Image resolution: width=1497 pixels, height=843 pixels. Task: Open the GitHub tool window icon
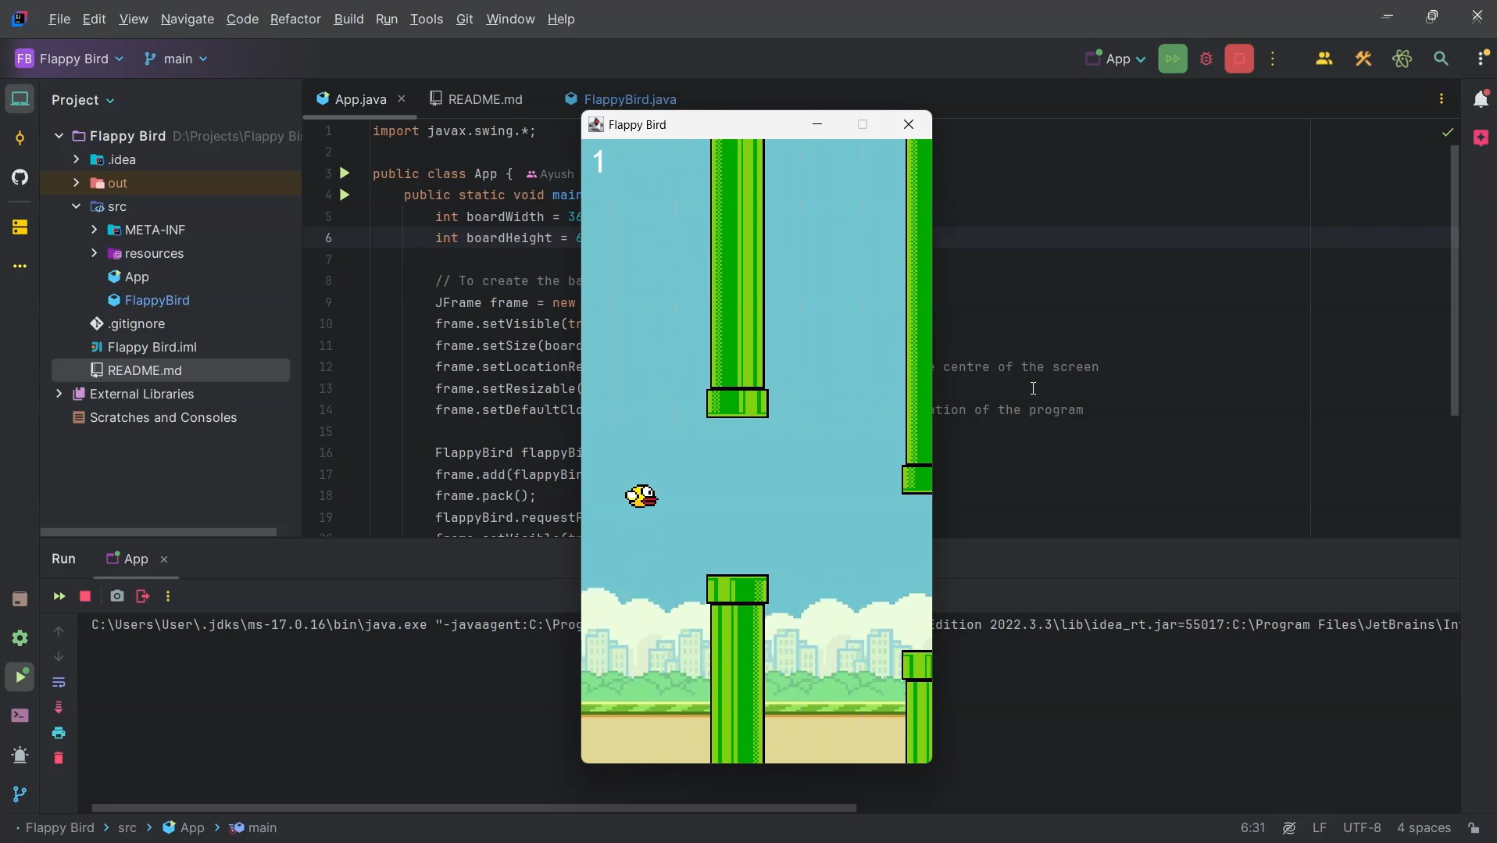point(20,177)
